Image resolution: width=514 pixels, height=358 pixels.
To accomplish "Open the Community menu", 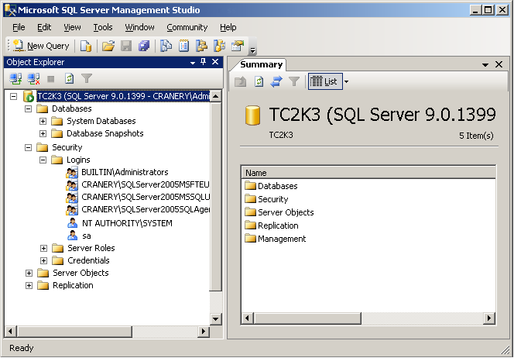I will (x=187, y=28).
